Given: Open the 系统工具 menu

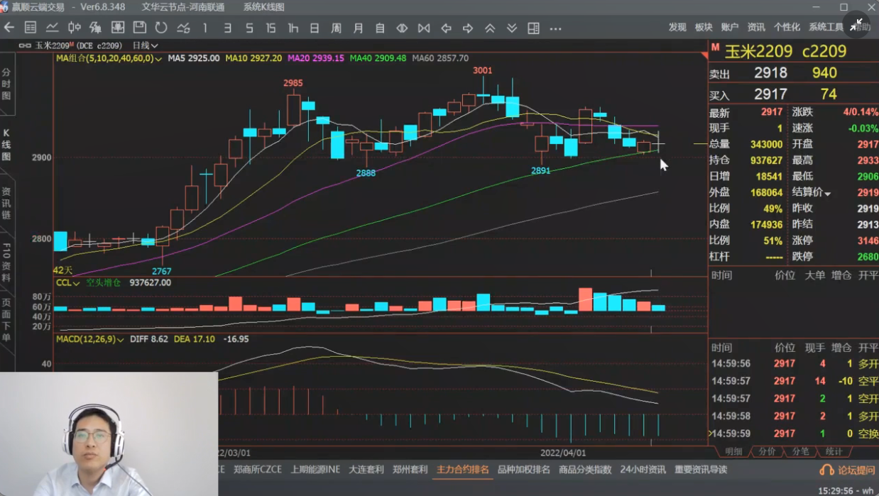Looking at the screenshot, I should coord(826,27).
